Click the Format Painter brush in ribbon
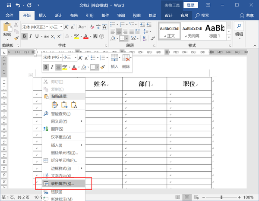Screen dimensions: 259x201 click(16, 38)
